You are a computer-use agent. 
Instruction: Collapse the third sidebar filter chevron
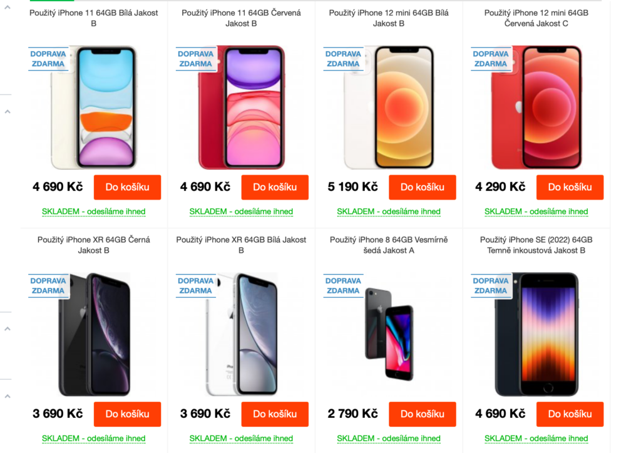[8, 329]
